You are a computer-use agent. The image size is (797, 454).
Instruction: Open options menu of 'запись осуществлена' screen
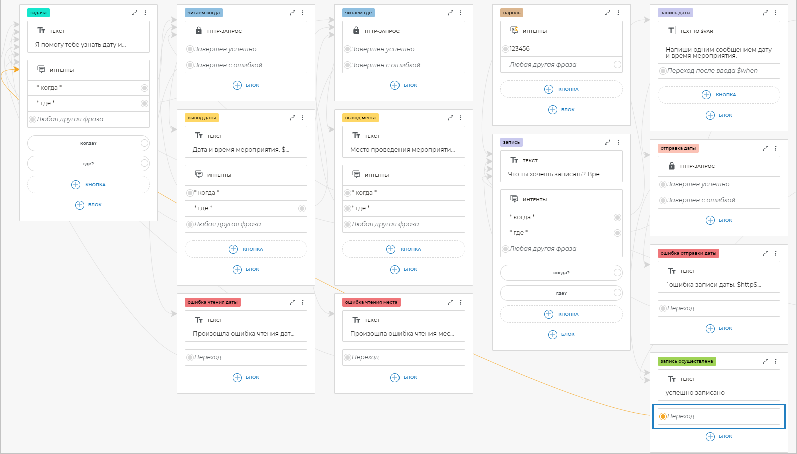pos(776,361)
